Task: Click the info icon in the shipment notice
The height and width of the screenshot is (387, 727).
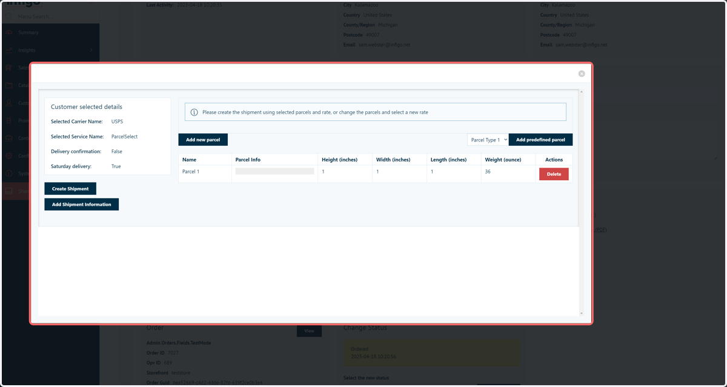Action: (x=194, y=112)
